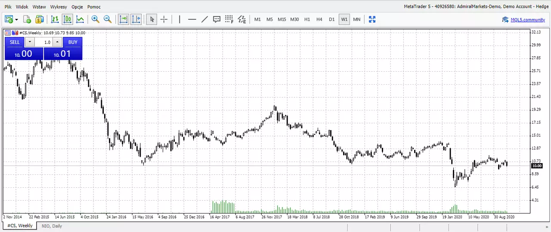Open the Plik menu

tap(8, 7)
